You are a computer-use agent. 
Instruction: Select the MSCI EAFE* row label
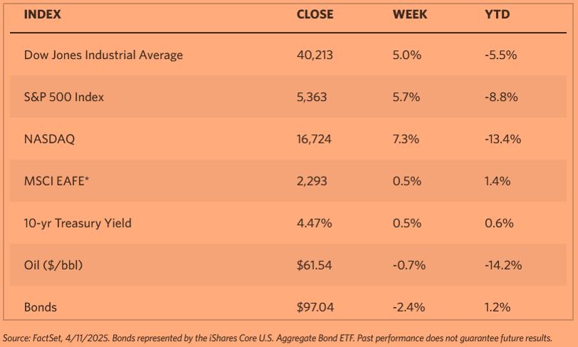pyautogui.click(x=56, y=181)
